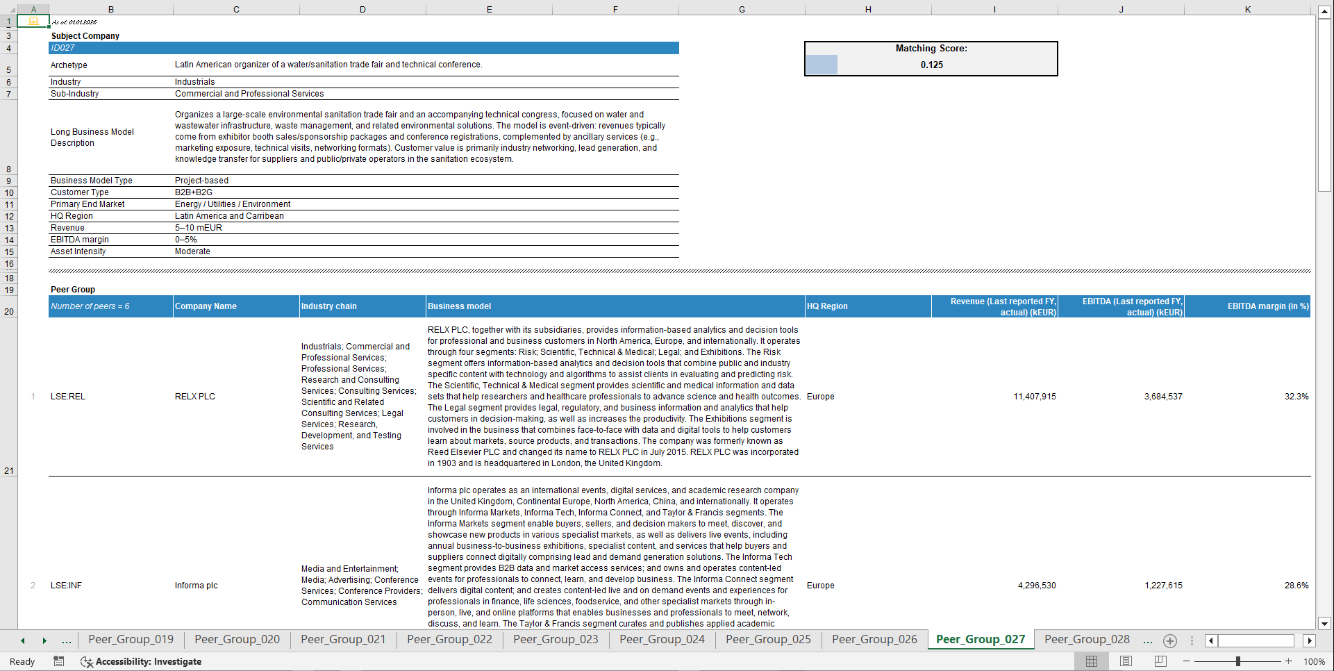The image size is (1334, 671).
Task: Switch to Page Layout view in status bar
Action: pyautogui.click(x=1124, y=661)
